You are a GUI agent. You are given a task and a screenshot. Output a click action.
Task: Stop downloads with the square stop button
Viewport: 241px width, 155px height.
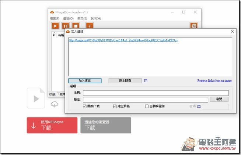point(76,26)
